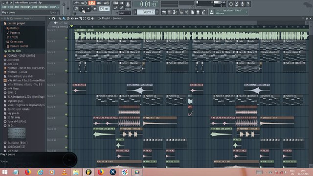Open the project info page icon
Viewport: 313px width, 176px height.
(192, 12)
